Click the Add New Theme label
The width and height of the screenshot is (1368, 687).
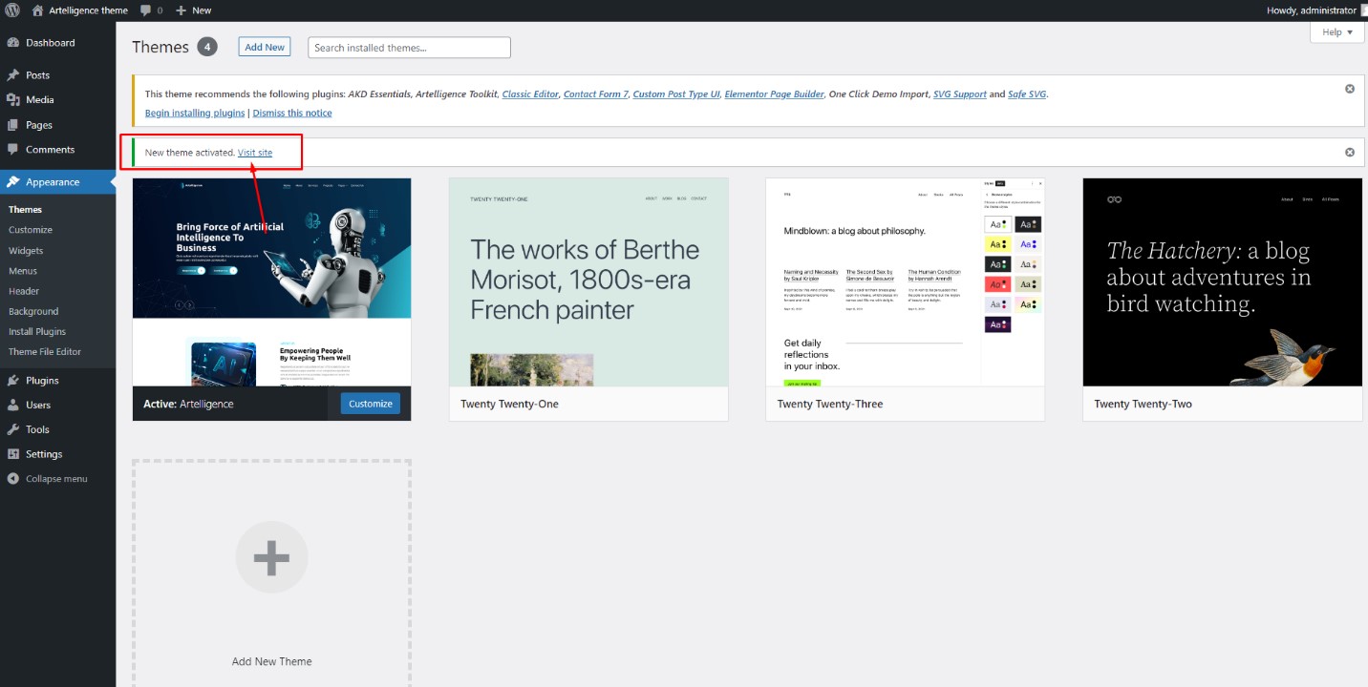point(272,661)
